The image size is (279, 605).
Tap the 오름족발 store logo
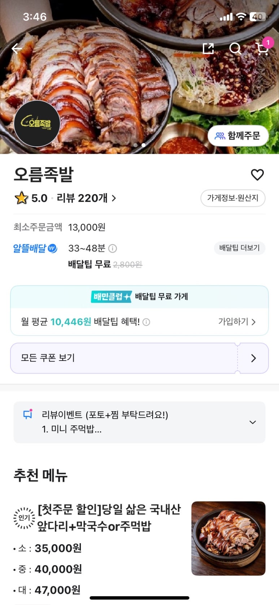(x=37, y=124)
